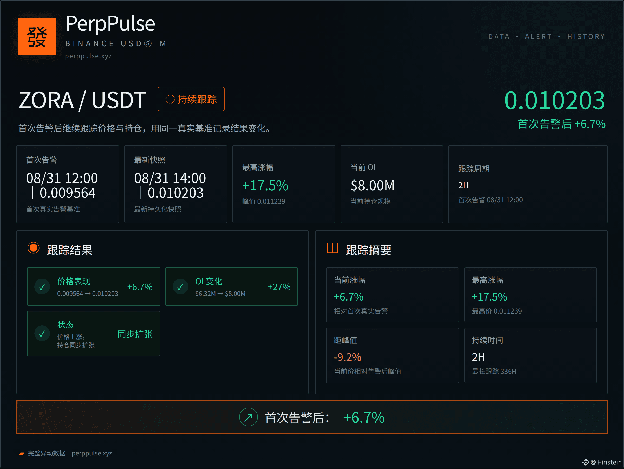Click the 当前 OI $8.00M card
Image resolution: width=624 pixels, height=469 pixels.
click(392, 184)
